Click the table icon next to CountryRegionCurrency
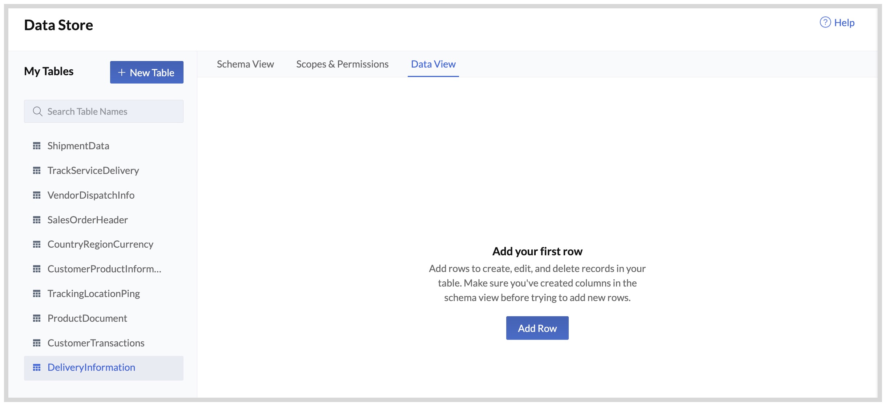 point(37,244)
